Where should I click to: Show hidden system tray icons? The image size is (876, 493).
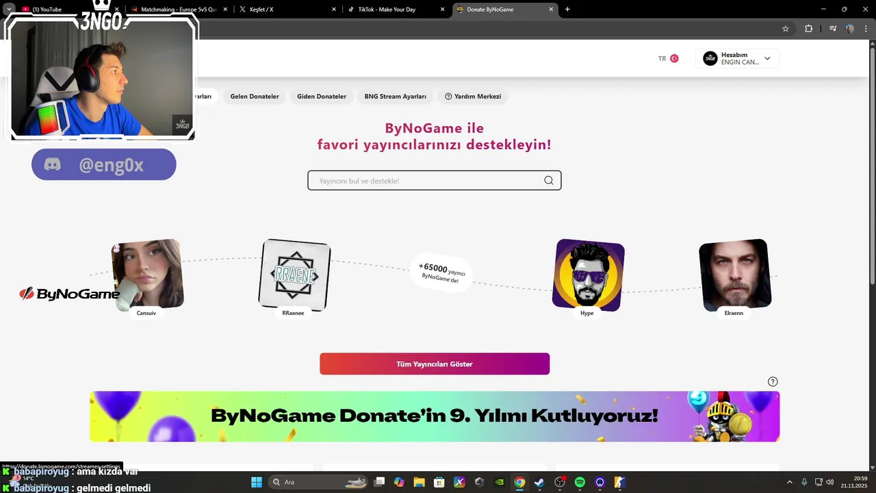pos(789,482)
